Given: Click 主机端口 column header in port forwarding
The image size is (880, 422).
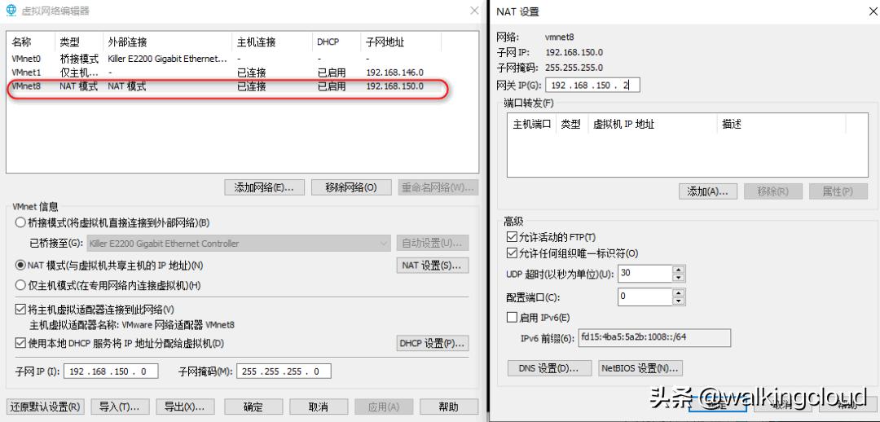Looking at the screenshot, I should tap(532, 124).
